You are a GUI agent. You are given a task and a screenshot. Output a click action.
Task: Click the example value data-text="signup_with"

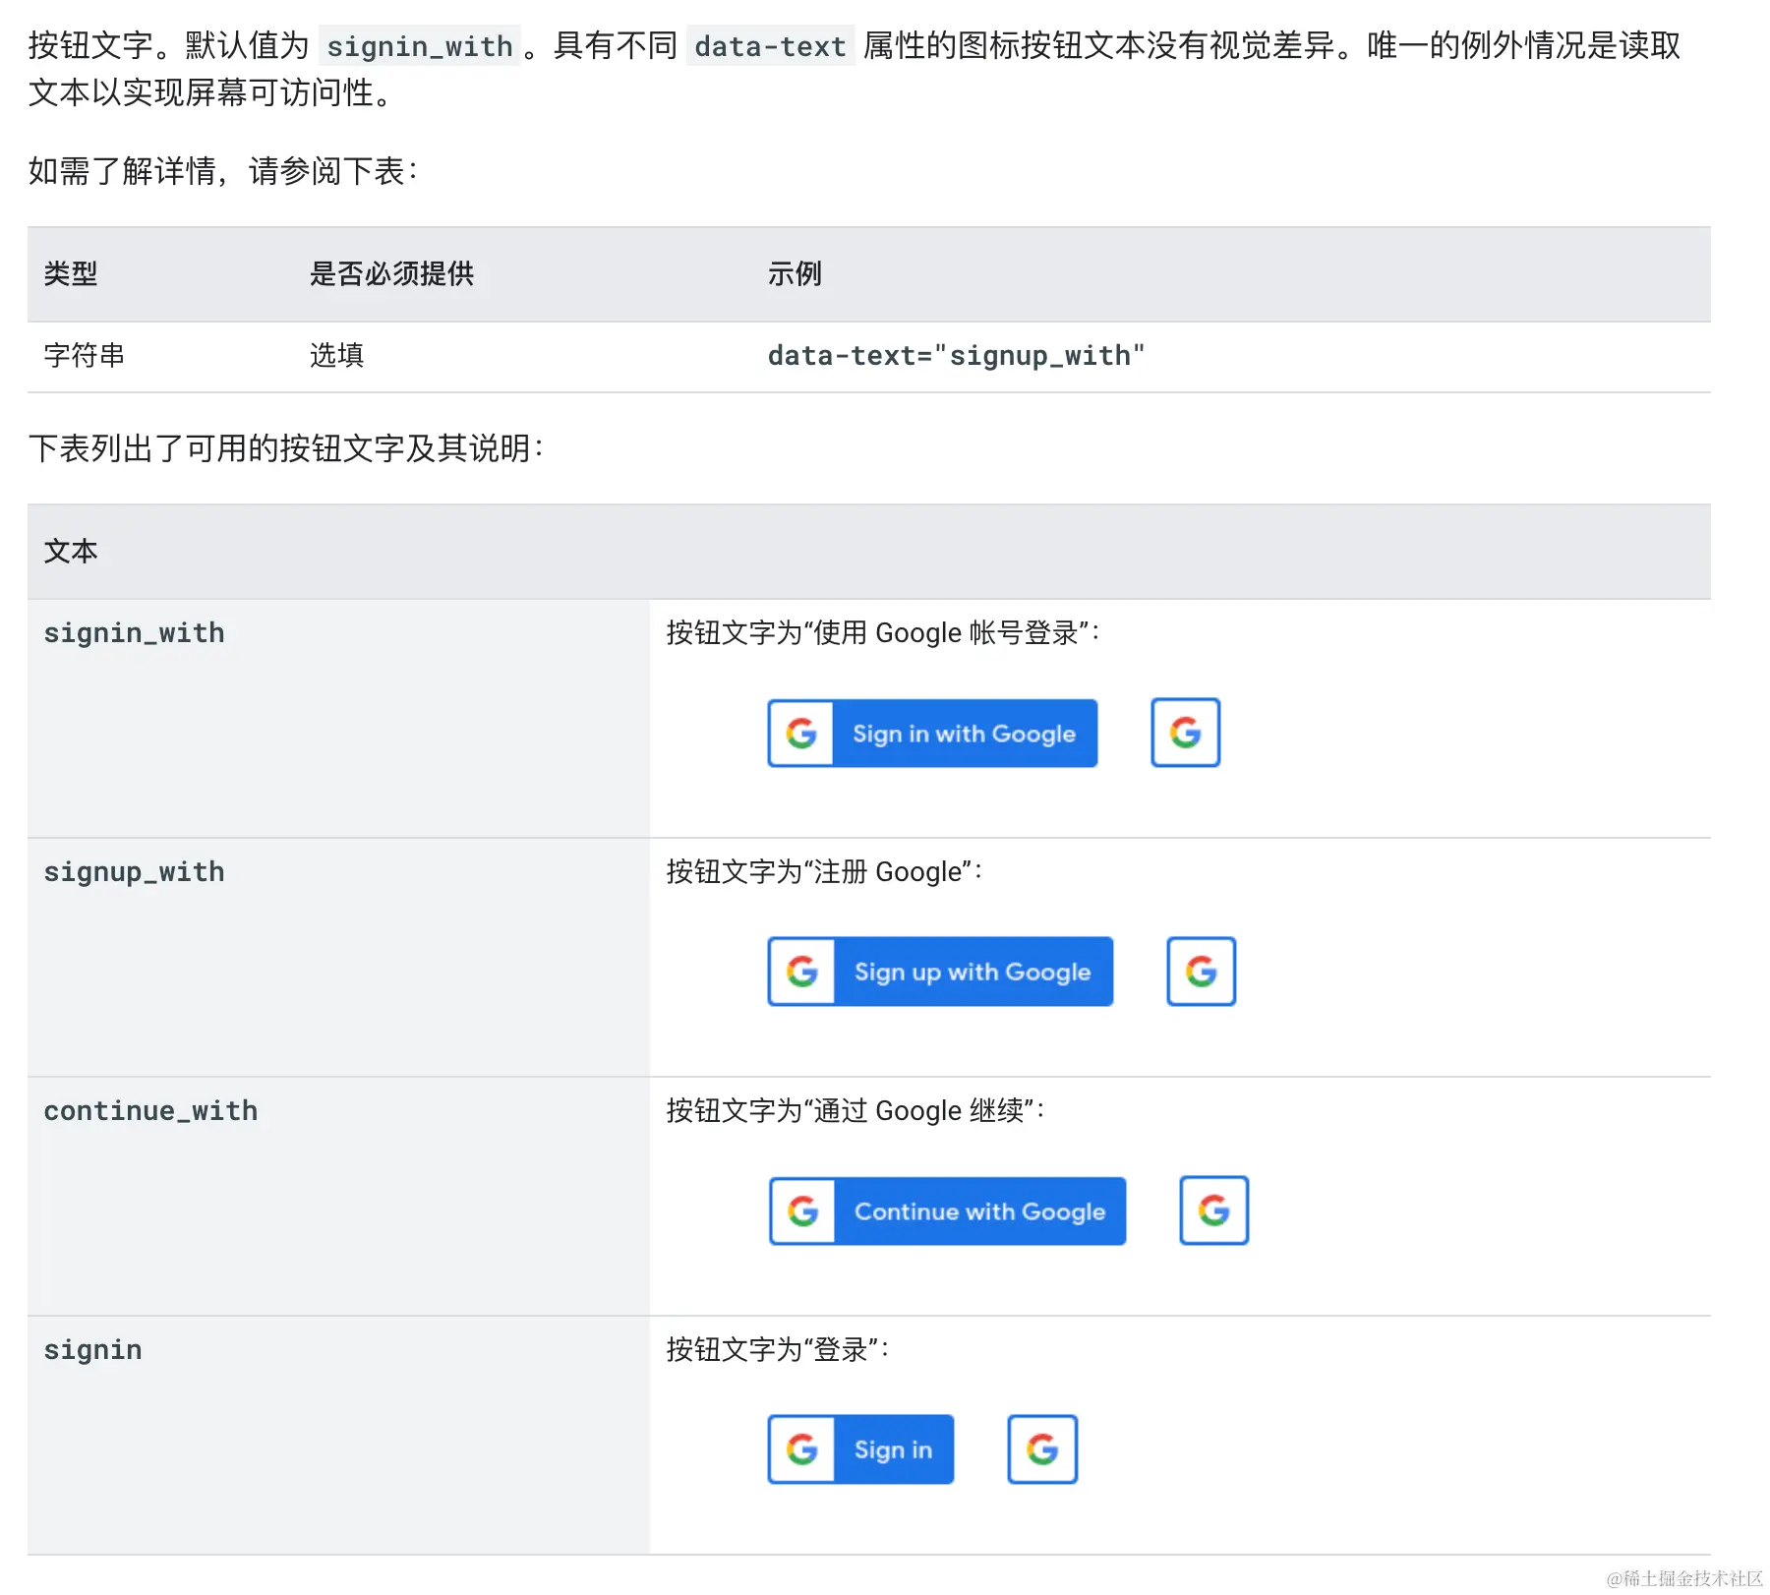tap(956, 355)
